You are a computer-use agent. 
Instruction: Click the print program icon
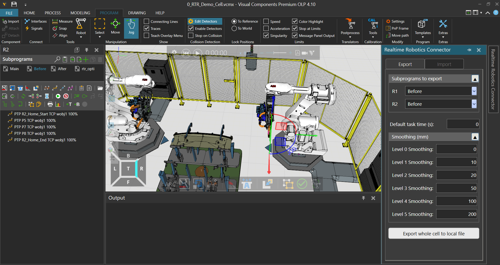pos(50,104)
